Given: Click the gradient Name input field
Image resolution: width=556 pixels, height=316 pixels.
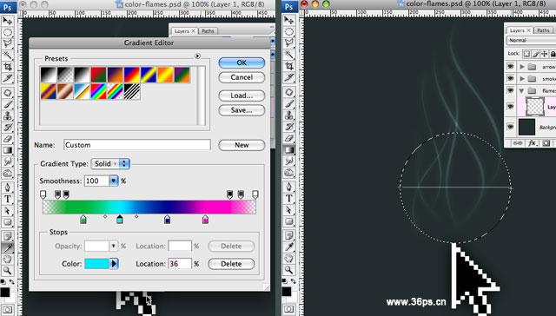Looking at the screenshot, I should pyautogui.click(x=137, y=145).
